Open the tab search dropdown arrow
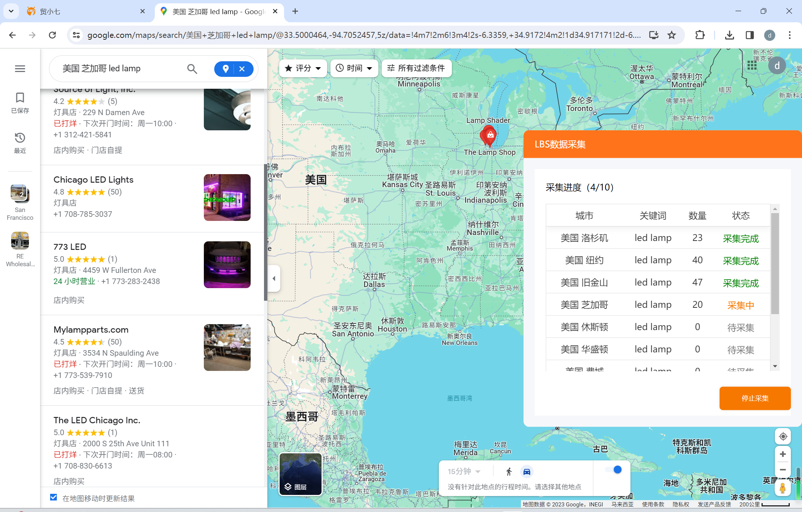This screenshot has height=512, width=802. pyautogui.click(x=11, y=11)
